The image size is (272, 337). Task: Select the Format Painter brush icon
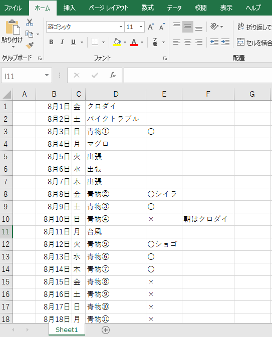point(30,46)
